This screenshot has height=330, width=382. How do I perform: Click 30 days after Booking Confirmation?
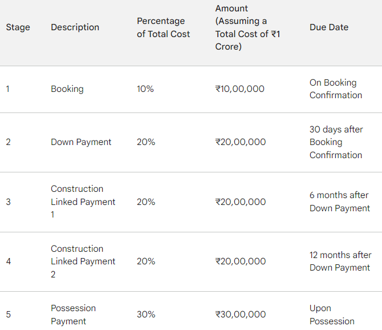tap(336, 142)
